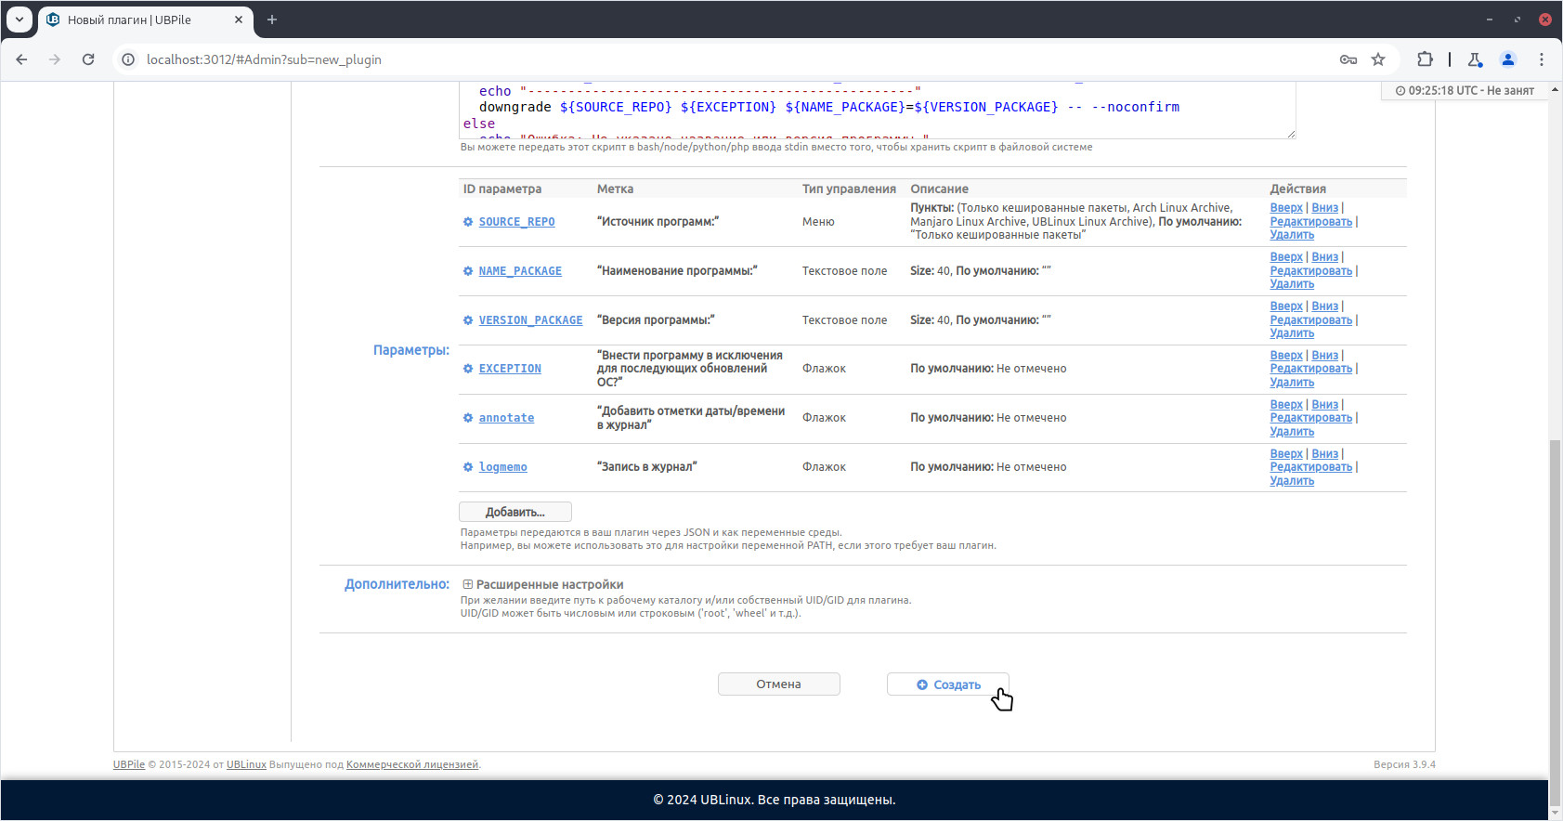Click the gear icon next to NAME_PACKAGE

tap(468, 271)
